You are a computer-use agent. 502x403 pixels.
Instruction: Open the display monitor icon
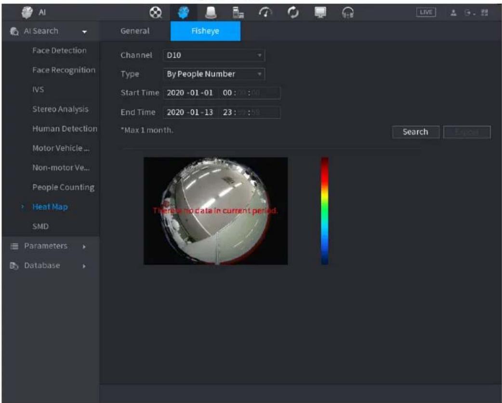pyautogui.click(x=320, y=13)
